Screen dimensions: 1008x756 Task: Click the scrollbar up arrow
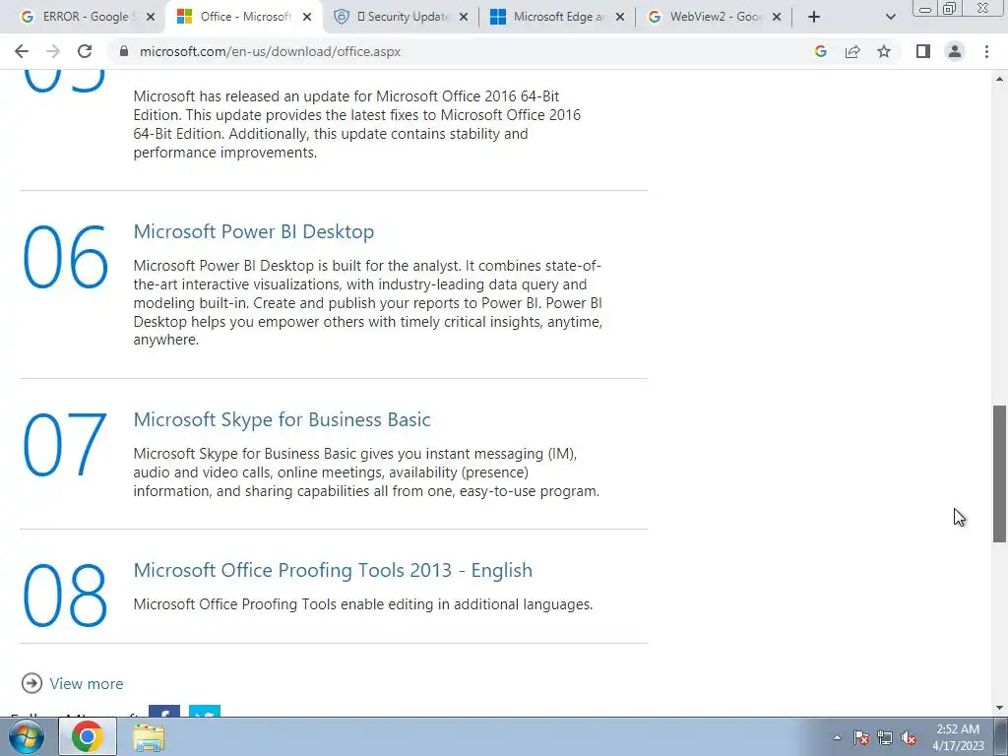point(999,79)
